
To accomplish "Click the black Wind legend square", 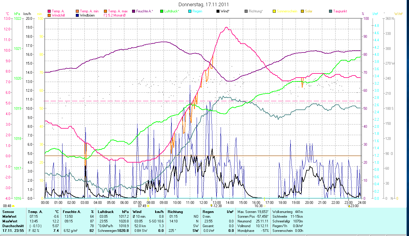I will [218, 11].
